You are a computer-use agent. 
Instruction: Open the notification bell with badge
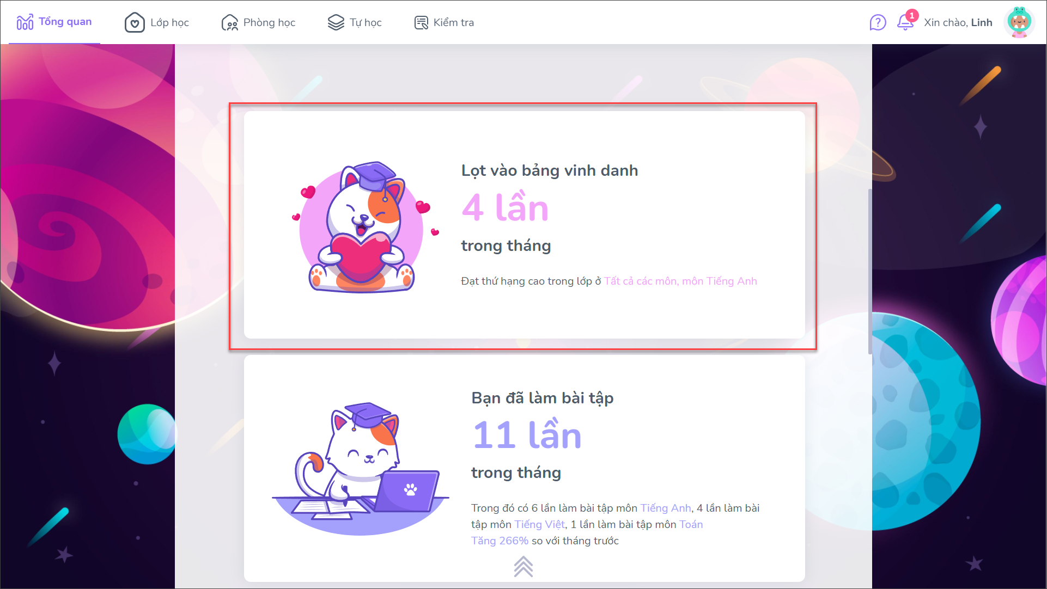[x=906, y=21]
